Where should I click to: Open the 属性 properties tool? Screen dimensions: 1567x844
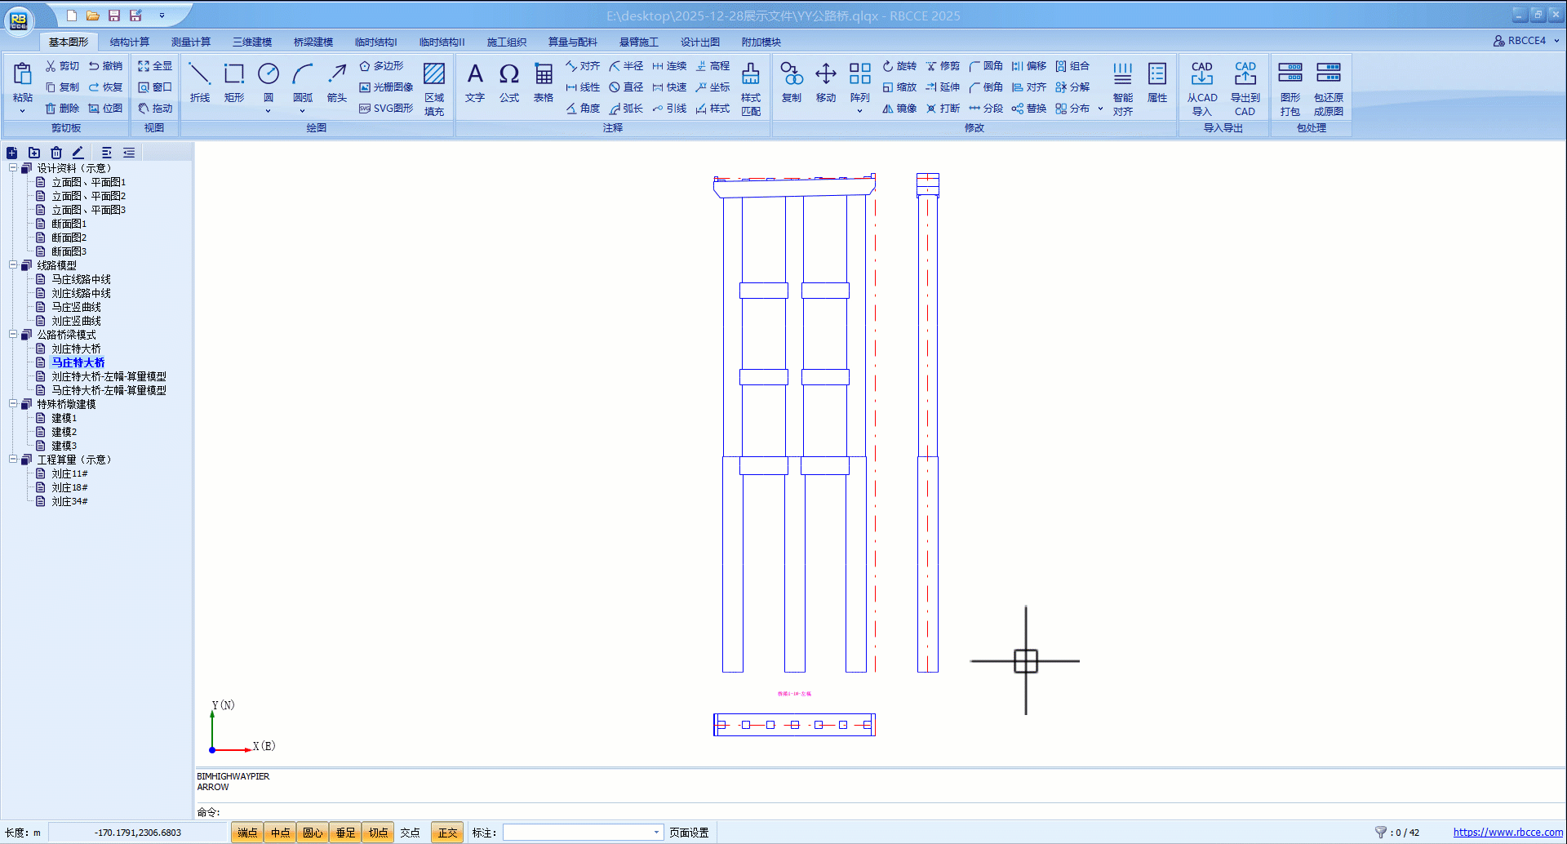click(x=1156, y=82)
